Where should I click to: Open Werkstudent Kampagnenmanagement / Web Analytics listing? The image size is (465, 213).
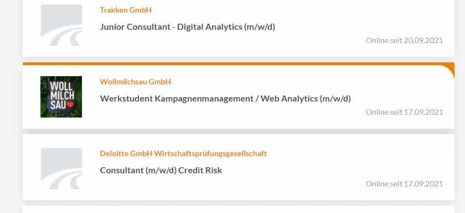click(x=225, y=99)
